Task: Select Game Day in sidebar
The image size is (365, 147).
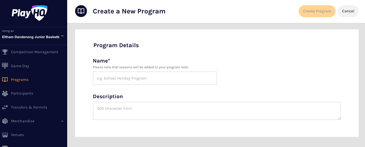Action: coord(20,66)
